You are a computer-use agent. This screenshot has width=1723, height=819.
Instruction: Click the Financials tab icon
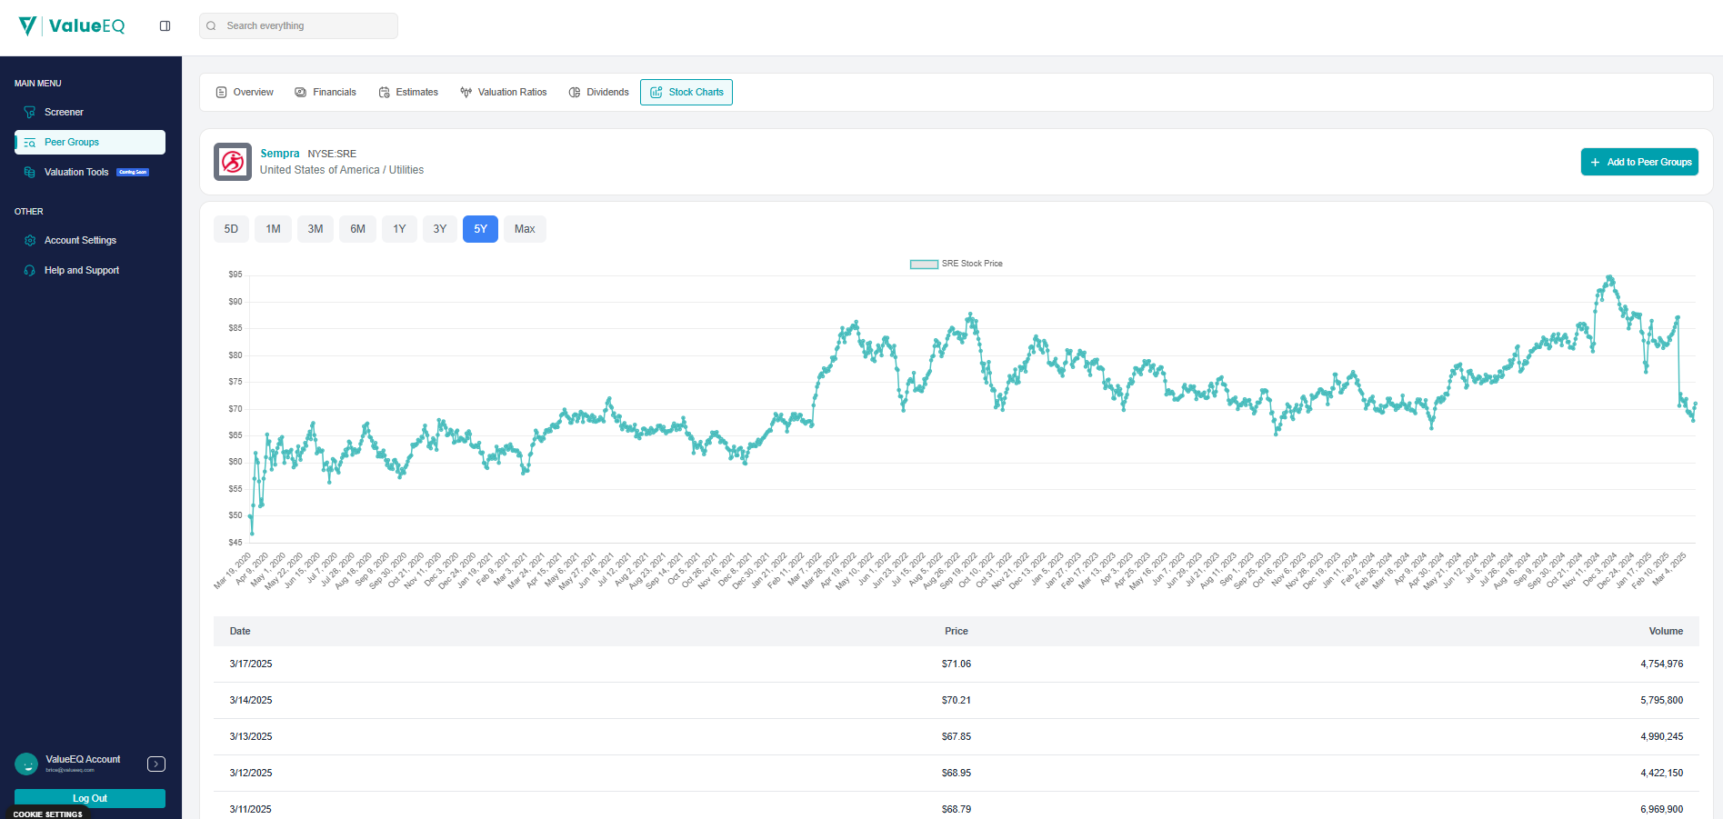300,92
